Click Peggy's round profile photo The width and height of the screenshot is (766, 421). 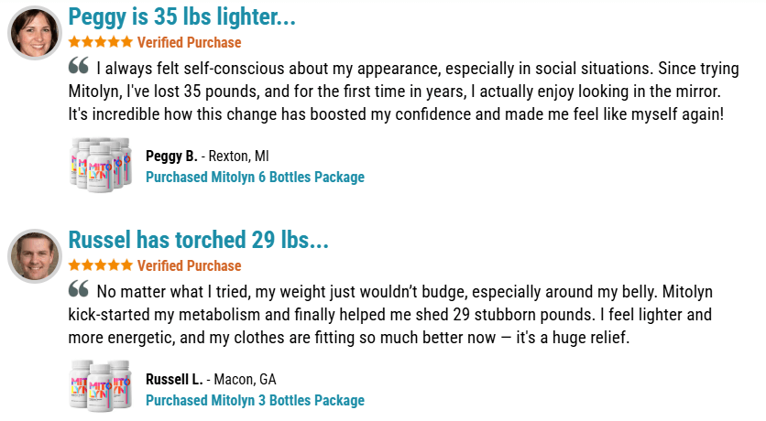click(35, 33)
